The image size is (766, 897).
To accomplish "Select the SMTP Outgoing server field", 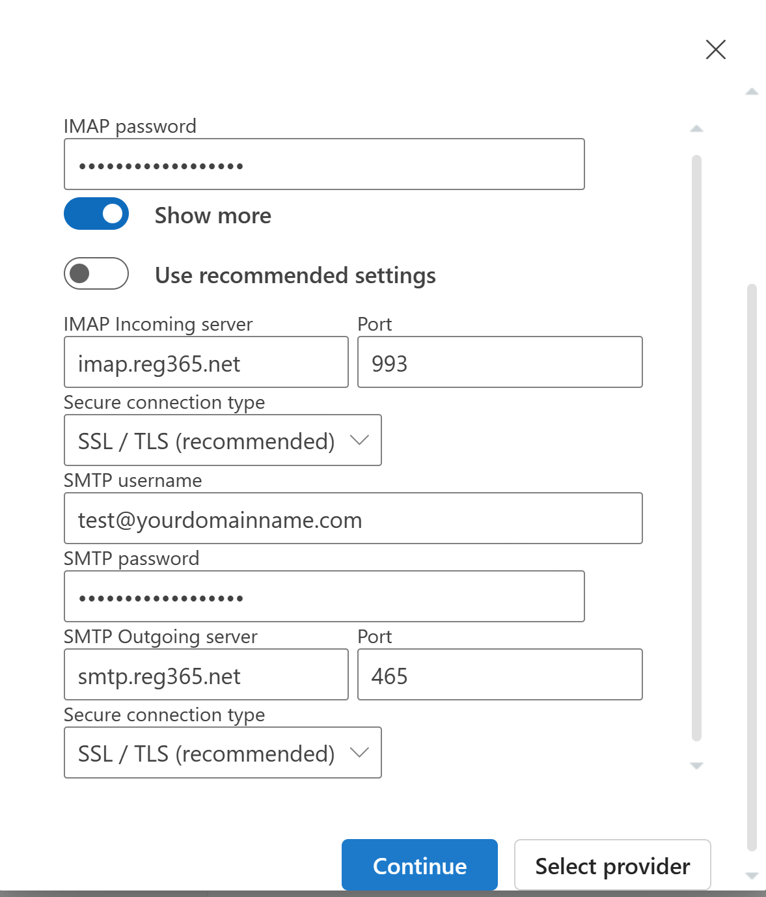I will point(206,674).
